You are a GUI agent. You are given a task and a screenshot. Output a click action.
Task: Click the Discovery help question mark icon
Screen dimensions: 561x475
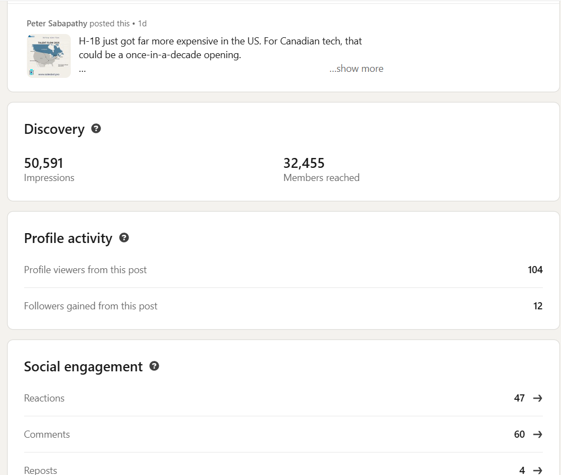[x=96, y=129]
